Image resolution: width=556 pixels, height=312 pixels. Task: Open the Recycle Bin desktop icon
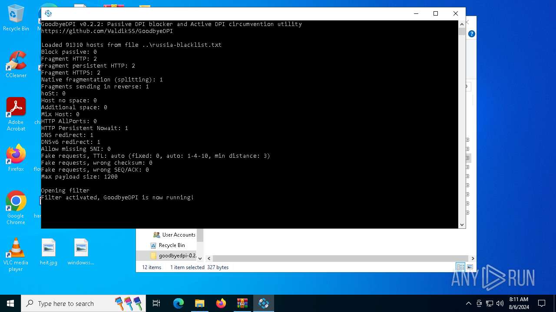pos(16,18)
